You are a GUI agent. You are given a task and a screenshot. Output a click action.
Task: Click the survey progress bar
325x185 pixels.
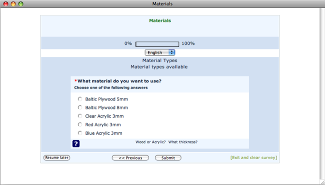click(x=157, y=44)
